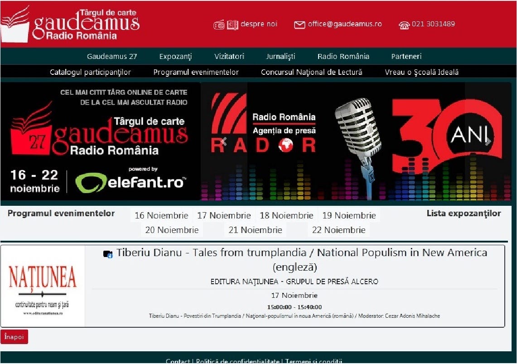Click the newspaper icon beside despre noi
This screenshot has height=364, width=517.
(232, 25)
